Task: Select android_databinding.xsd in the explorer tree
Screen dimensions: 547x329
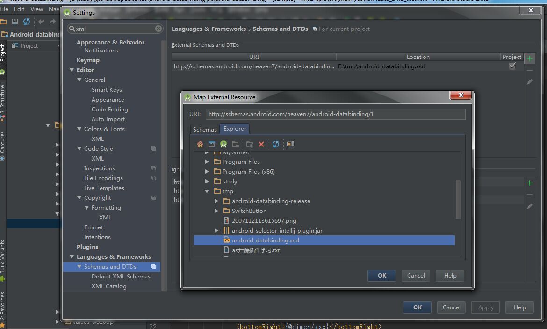Action: (324, 240)
